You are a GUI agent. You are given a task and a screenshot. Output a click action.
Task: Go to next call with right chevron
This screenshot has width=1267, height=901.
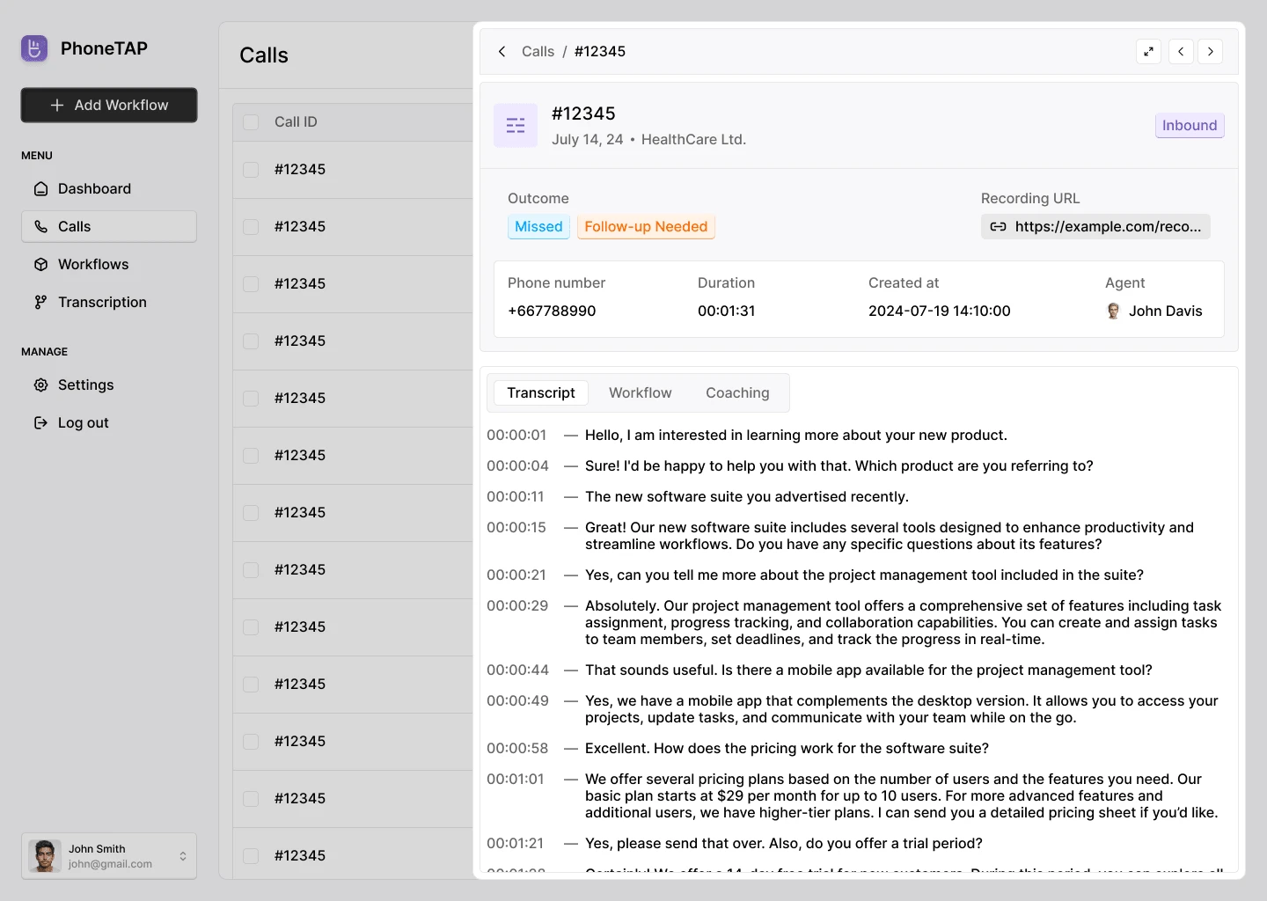click(x=1211, y=52)
